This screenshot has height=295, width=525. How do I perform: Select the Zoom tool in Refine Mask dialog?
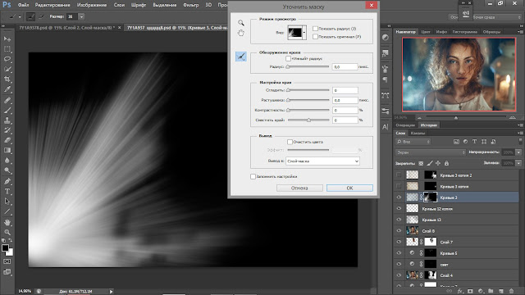240,23
